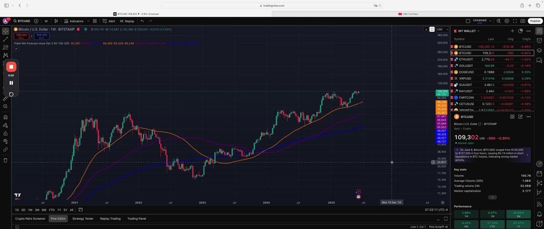Pause the screen recording
The height and width of the screenshot is (229, 544).
(x=11, y=83)
